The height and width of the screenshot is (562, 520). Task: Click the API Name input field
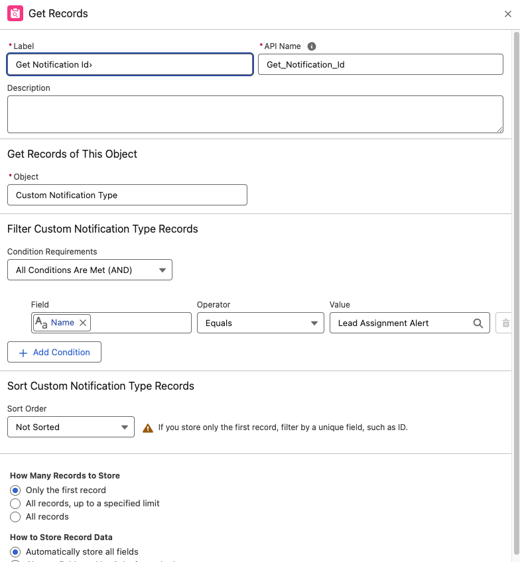tap(380, 64)
